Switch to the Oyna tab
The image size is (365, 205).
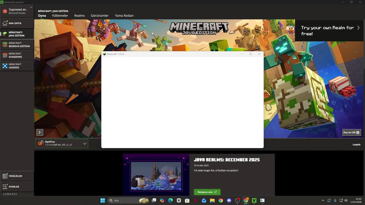pyautogui.click(x=42, y=16)
